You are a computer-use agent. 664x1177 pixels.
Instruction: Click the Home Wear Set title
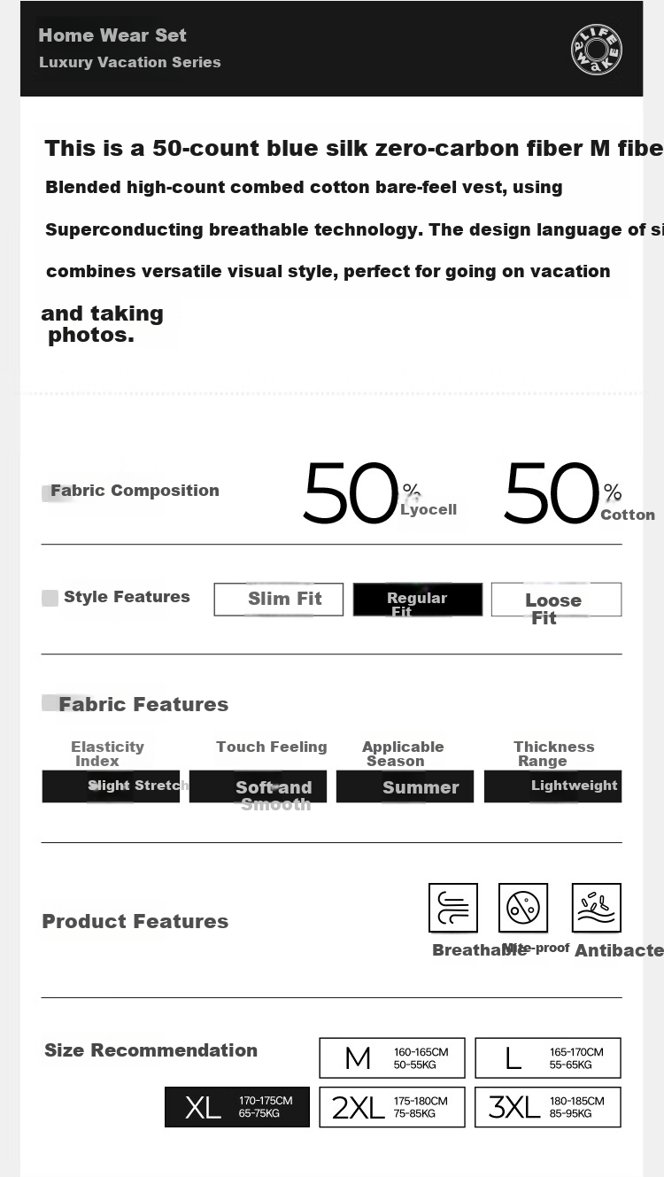click(x=112, y=35)
